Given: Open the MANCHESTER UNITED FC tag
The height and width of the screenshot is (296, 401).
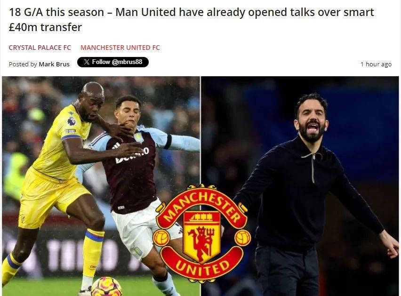Looking at the screenshot, I should 120,48.
